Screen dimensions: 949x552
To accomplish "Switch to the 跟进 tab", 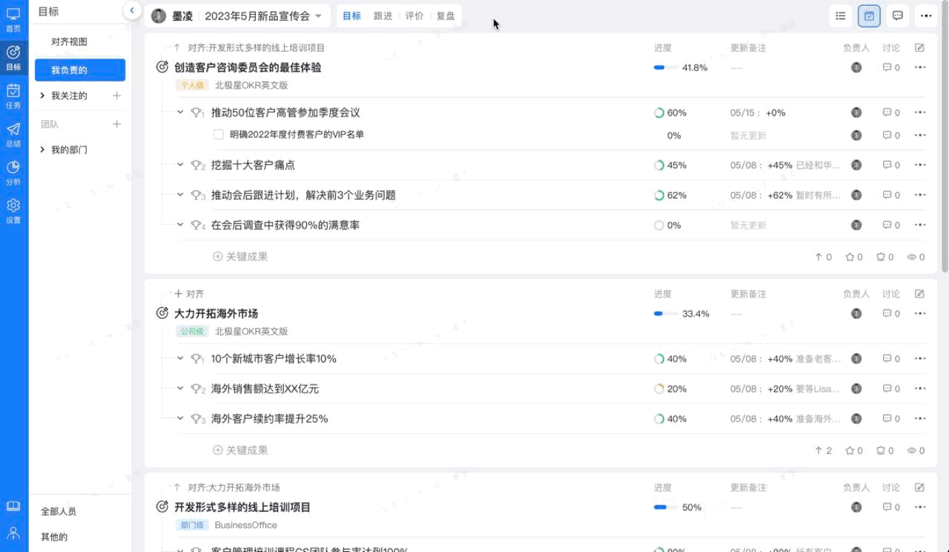I will 383,16.
